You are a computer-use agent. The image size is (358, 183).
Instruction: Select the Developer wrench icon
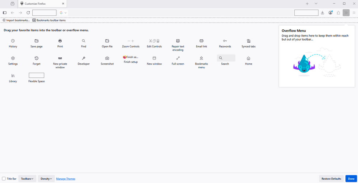pos(84,58)
